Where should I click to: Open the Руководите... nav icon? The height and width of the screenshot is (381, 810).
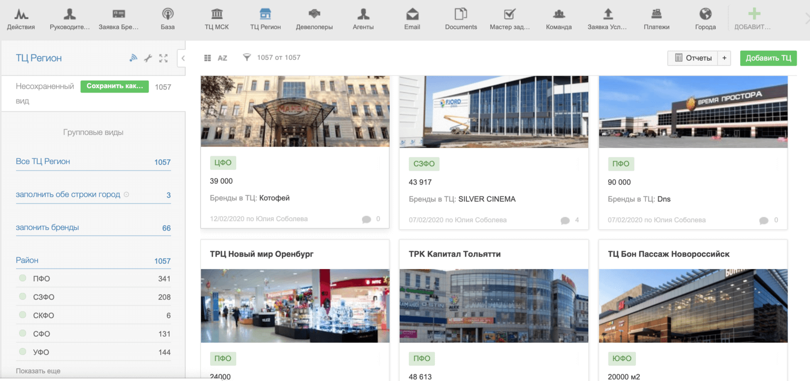(x=70, y=14)
